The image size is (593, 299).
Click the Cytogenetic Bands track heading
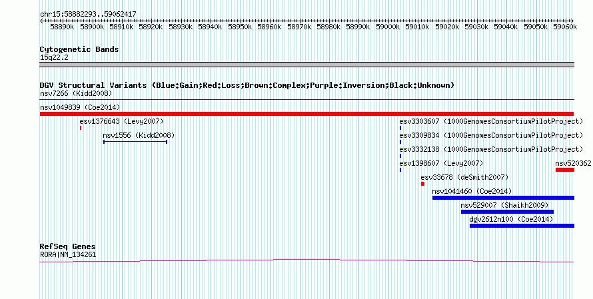tap(79, 49)
